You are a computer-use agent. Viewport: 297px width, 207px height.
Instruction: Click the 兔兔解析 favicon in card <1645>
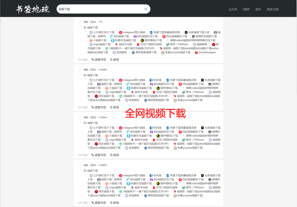pos(127,196)
